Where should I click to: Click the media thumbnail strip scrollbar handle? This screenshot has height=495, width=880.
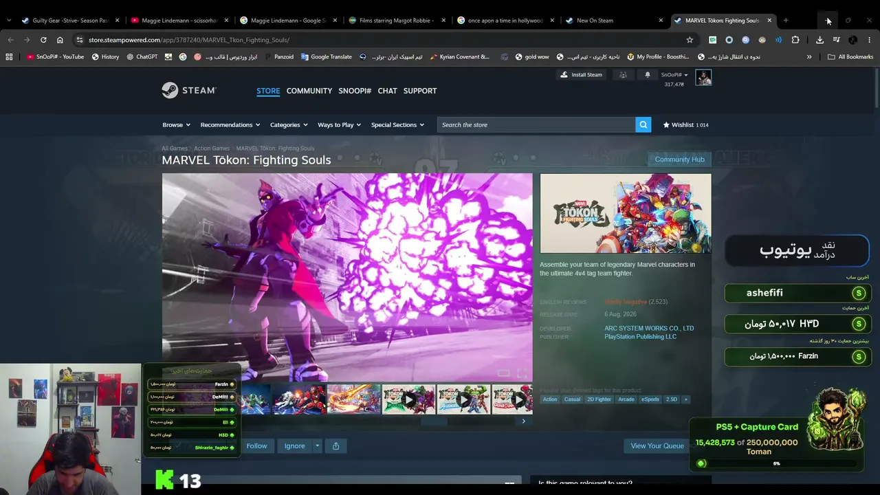(434, 421)
